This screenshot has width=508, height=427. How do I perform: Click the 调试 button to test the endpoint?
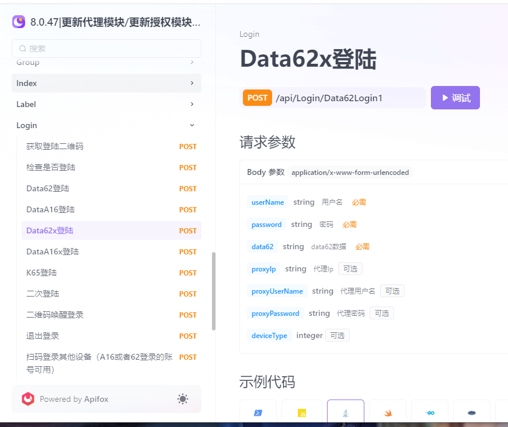click(x=455, y=98)
